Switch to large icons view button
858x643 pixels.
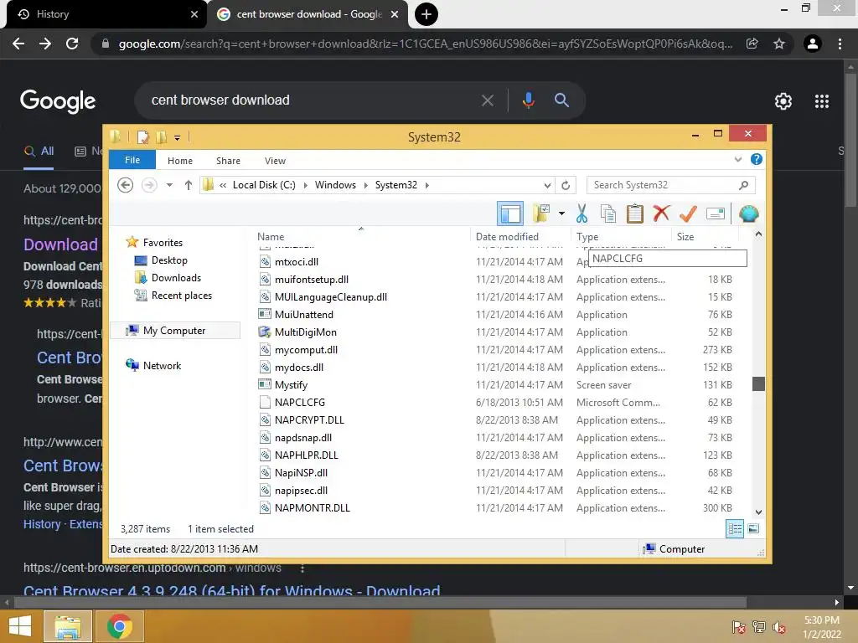pos(753,528)
